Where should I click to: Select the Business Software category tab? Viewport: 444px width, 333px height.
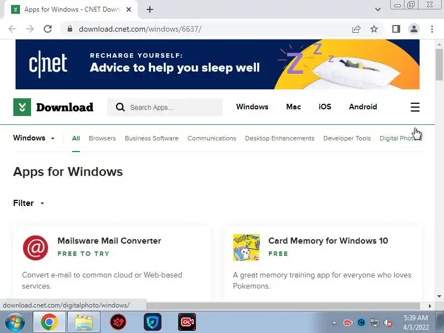pos(152,138)
